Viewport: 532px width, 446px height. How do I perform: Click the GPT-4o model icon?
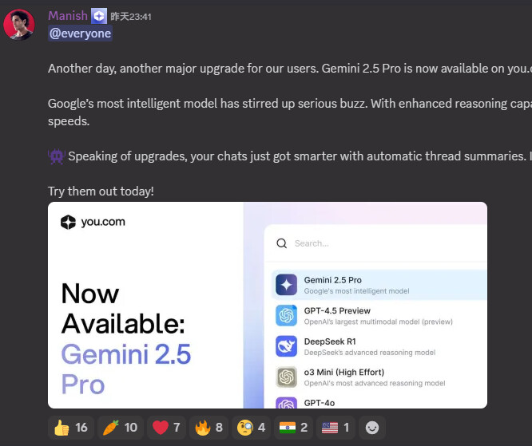(x=286, y=403)
